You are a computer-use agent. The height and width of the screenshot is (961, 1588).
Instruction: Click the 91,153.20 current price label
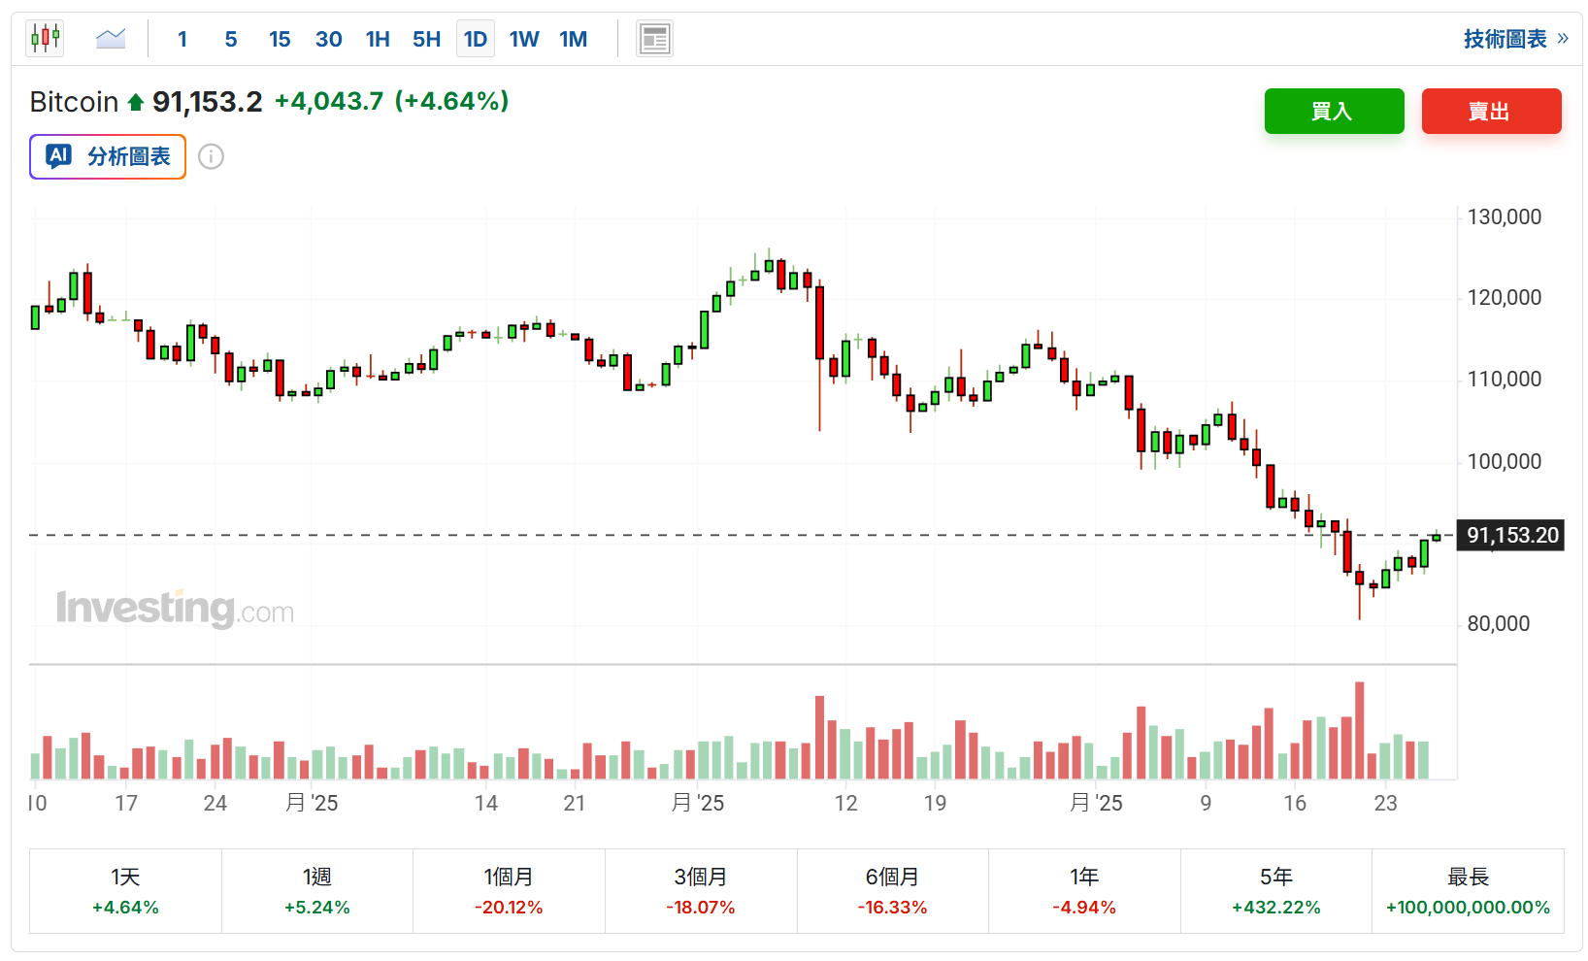click(x=1511, y=535)
